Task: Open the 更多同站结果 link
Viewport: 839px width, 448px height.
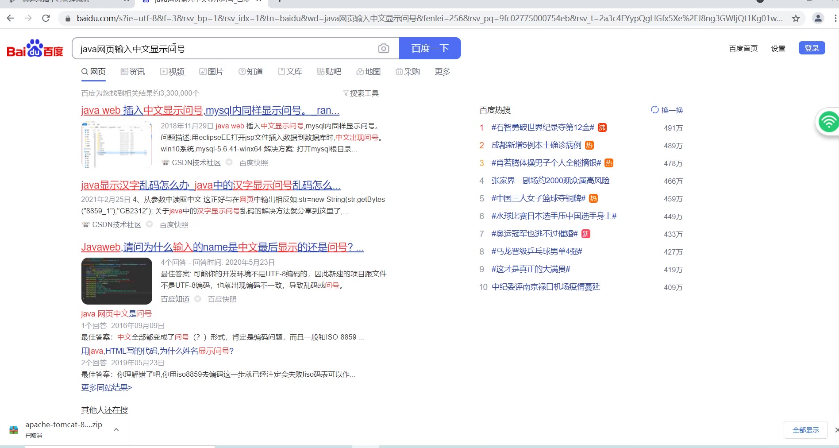Action: click(107, 388)
